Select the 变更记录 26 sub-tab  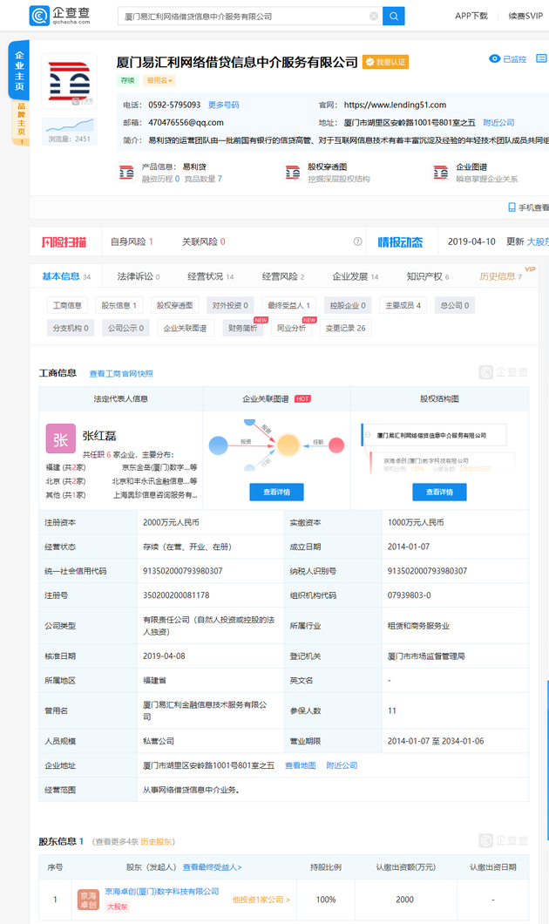point(346,329)
